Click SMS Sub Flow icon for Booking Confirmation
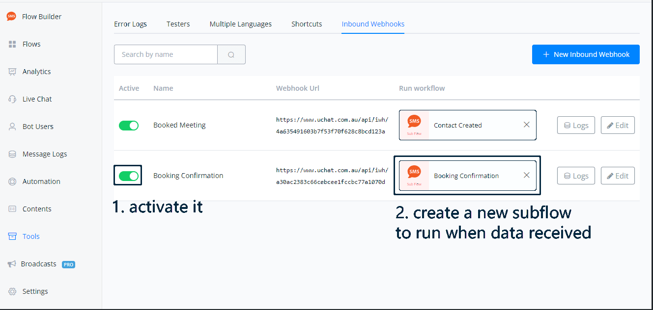 pos(414,176)
